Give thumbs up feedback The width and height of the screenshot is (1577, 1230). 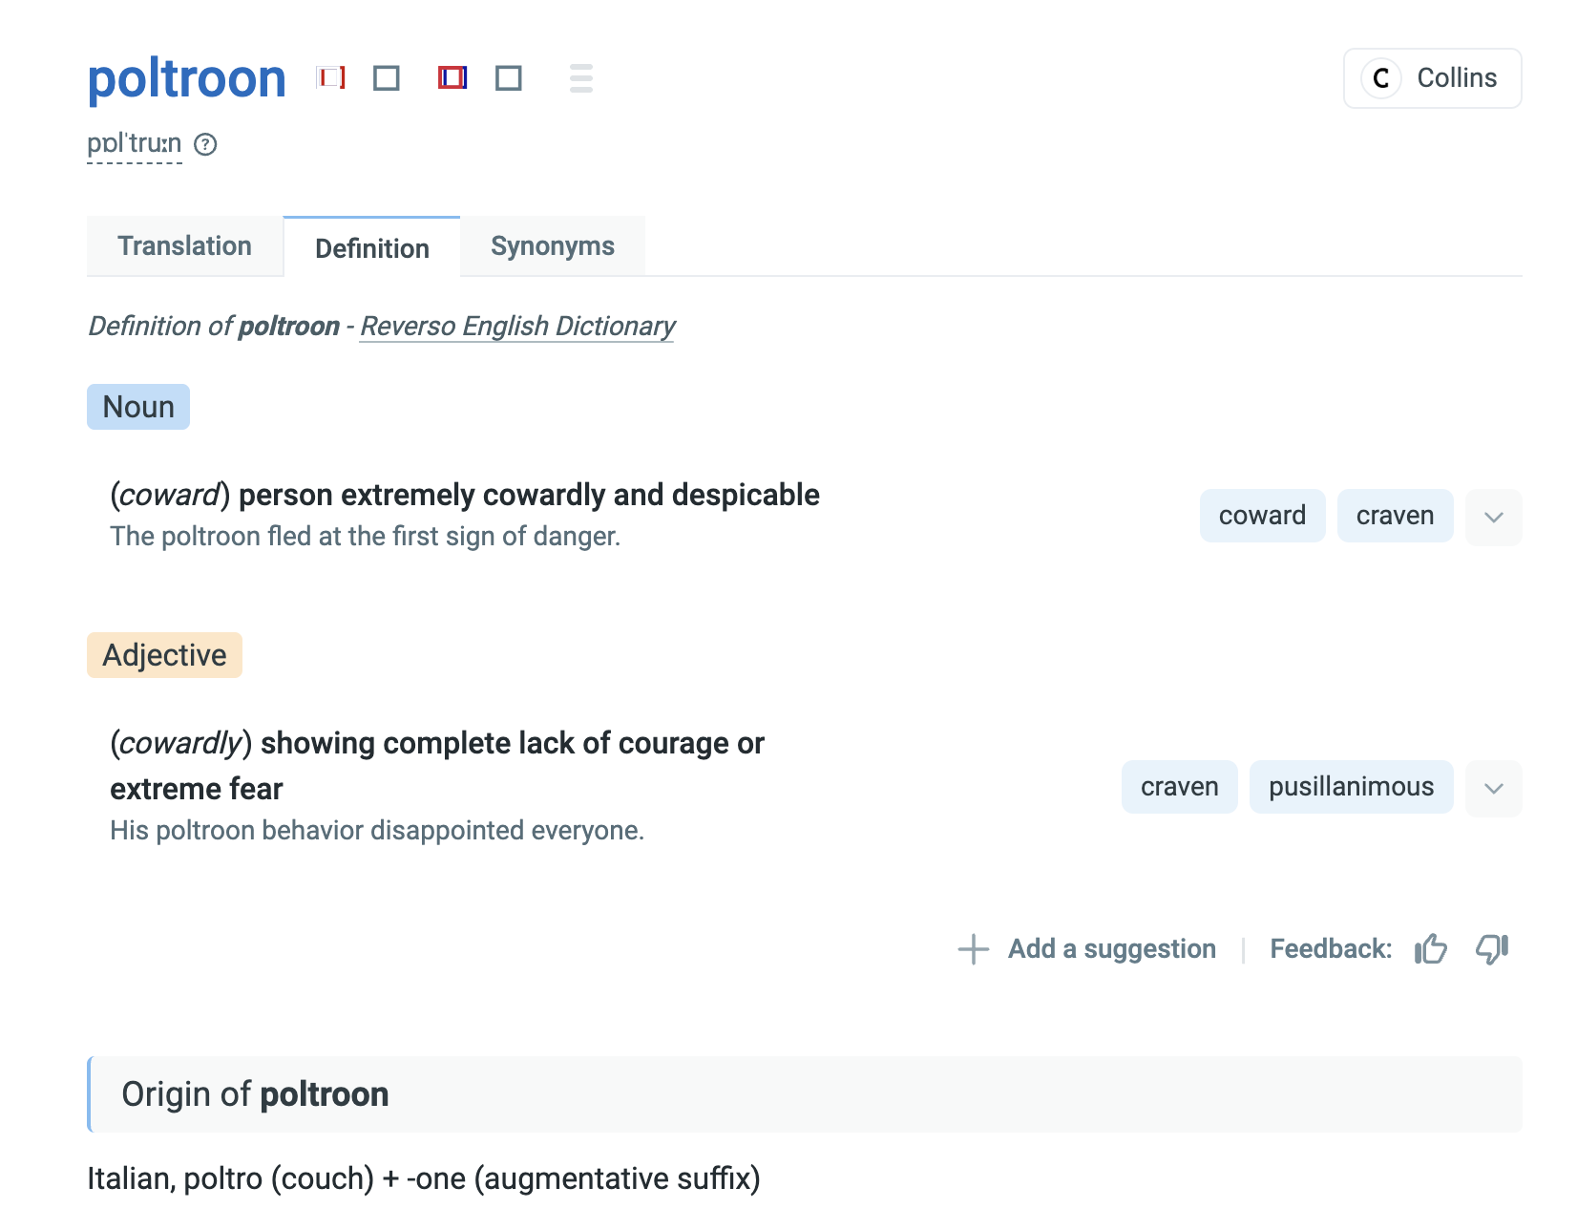click(1430, 949)
